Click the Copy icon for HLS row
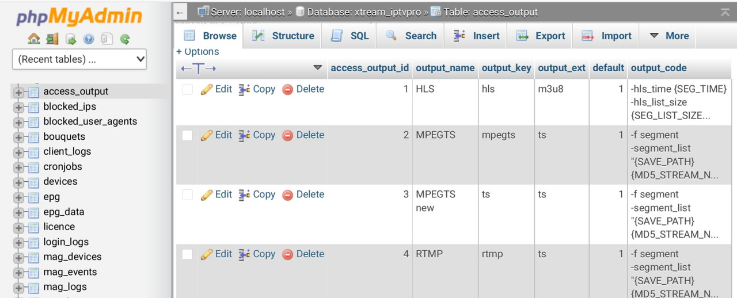737x298 pixels. tap(244, 89)
